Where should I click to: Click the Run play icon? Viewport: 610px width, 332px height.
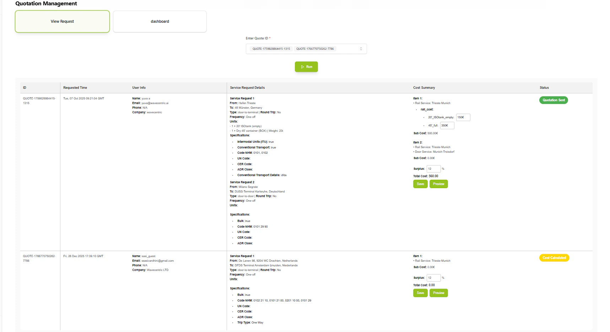302,67
